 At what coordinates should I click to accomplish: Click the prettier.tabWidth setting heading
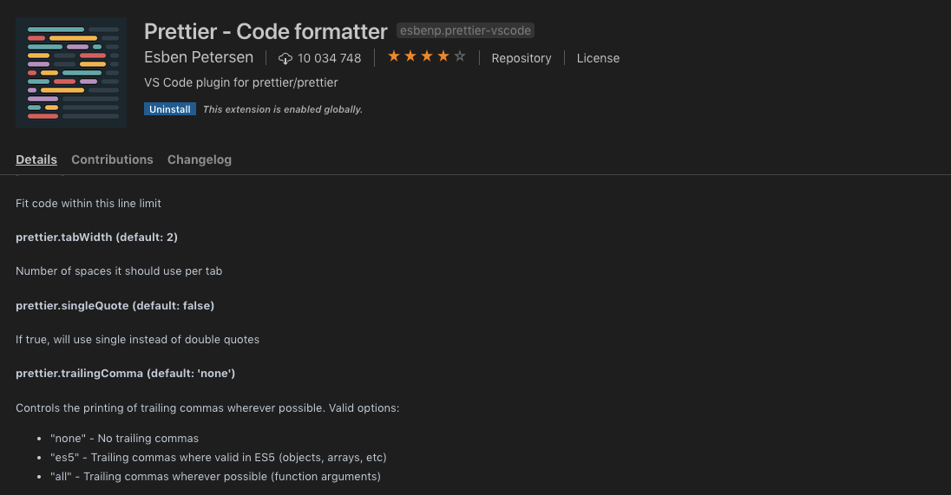96,237
